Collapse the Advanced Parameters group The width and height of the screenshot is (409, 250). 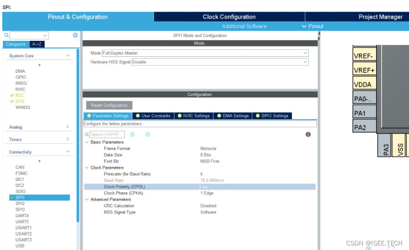87,200
